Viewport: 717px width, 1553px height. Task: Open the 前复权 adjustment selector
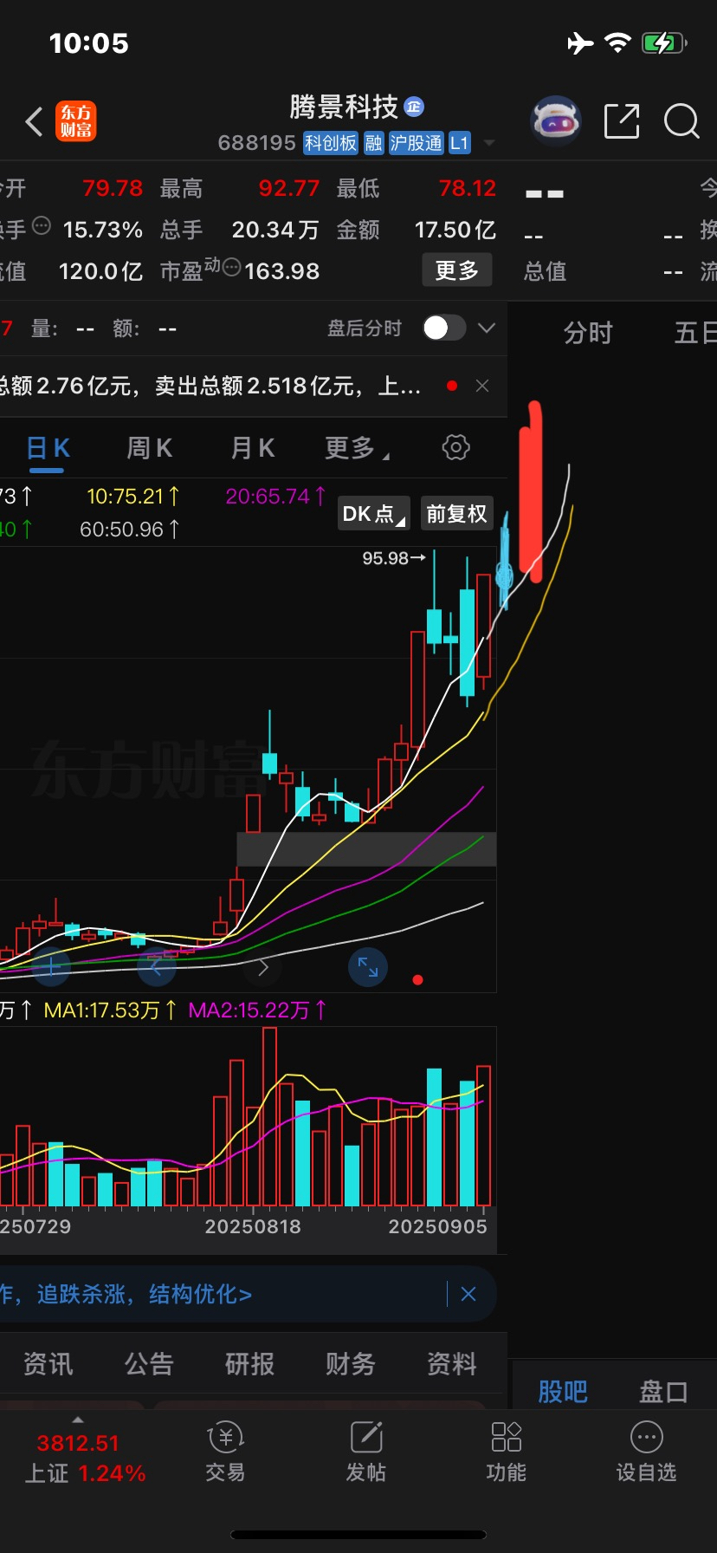pos(457,514)
